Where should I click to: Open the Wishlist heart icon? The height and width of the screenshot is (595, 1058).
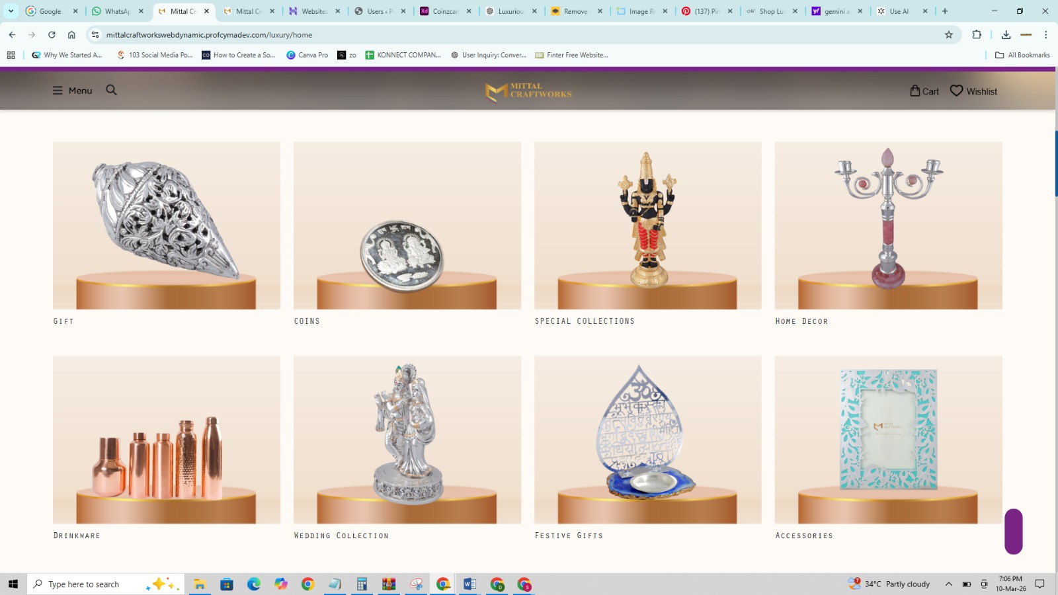click(956, 91)
